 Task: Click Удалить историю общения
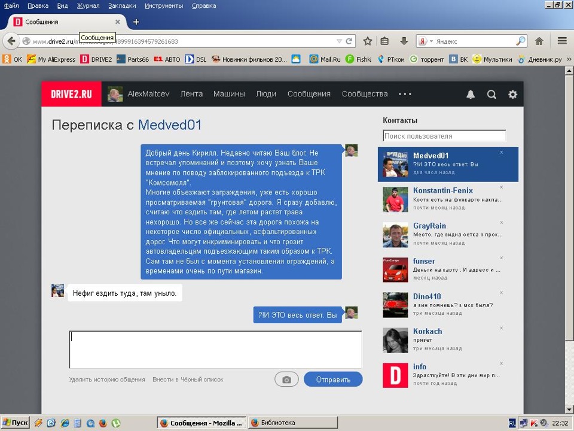107,380
